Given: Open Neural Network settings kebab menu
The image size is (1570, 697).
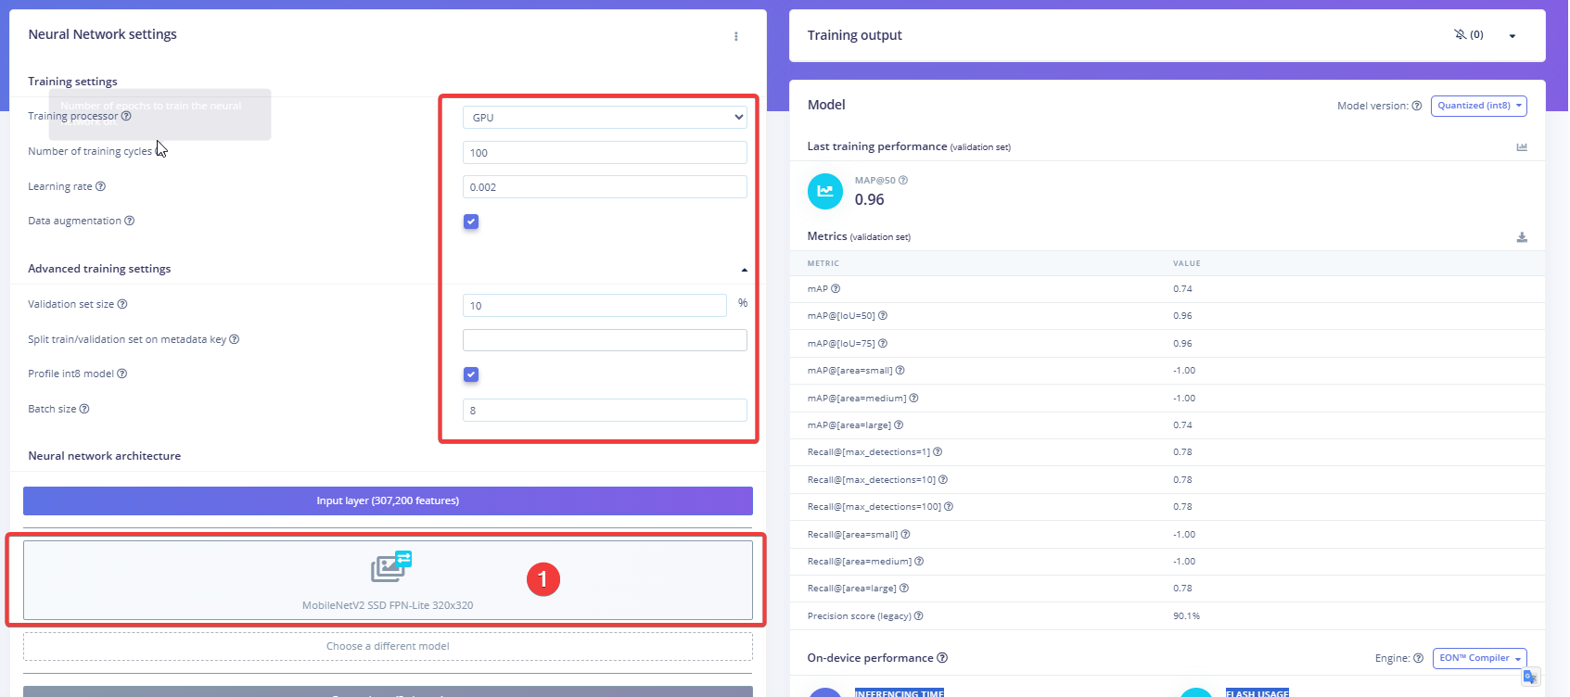Looking at the screenshot, I should pyautogui.click(x=736, y=36).
